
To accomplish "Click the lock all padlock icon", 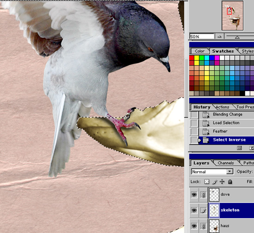I will coord(230,182).
